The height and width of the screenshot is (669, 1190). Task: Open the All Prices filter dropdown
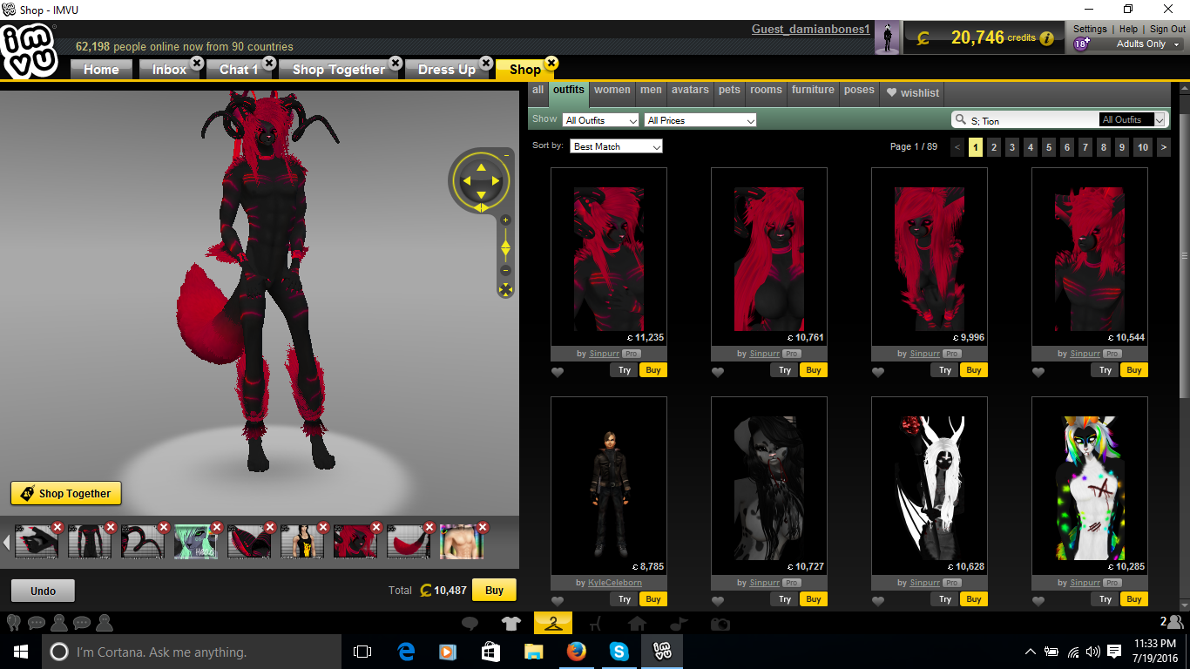tap(700, 120)
